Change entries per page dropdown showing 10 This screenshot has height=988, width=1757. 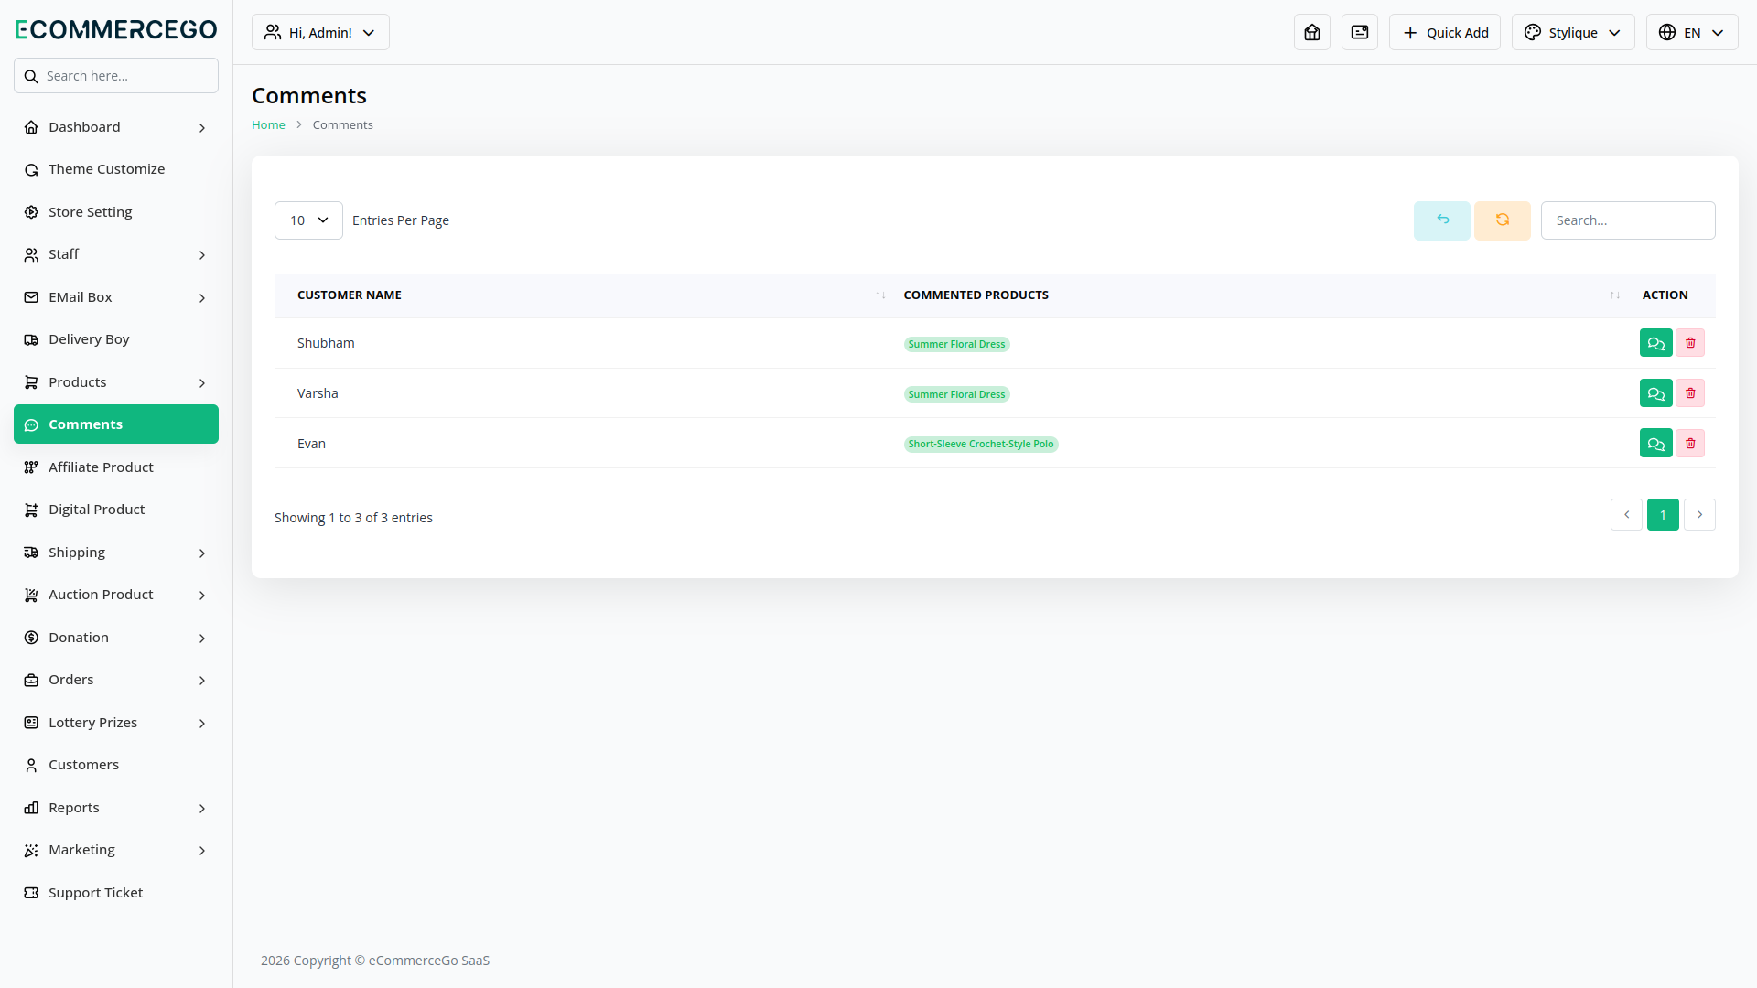[308, 220]
